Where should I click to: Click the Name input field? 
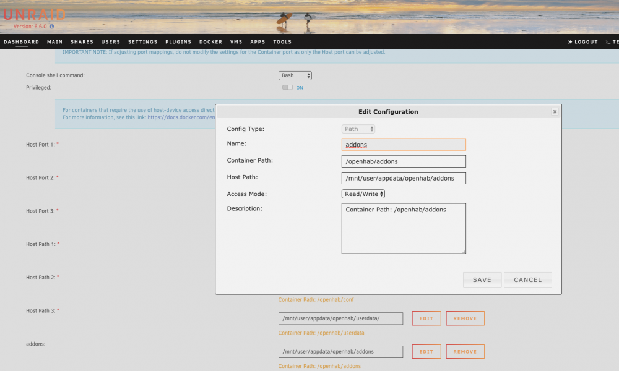[x=404, y=145]
